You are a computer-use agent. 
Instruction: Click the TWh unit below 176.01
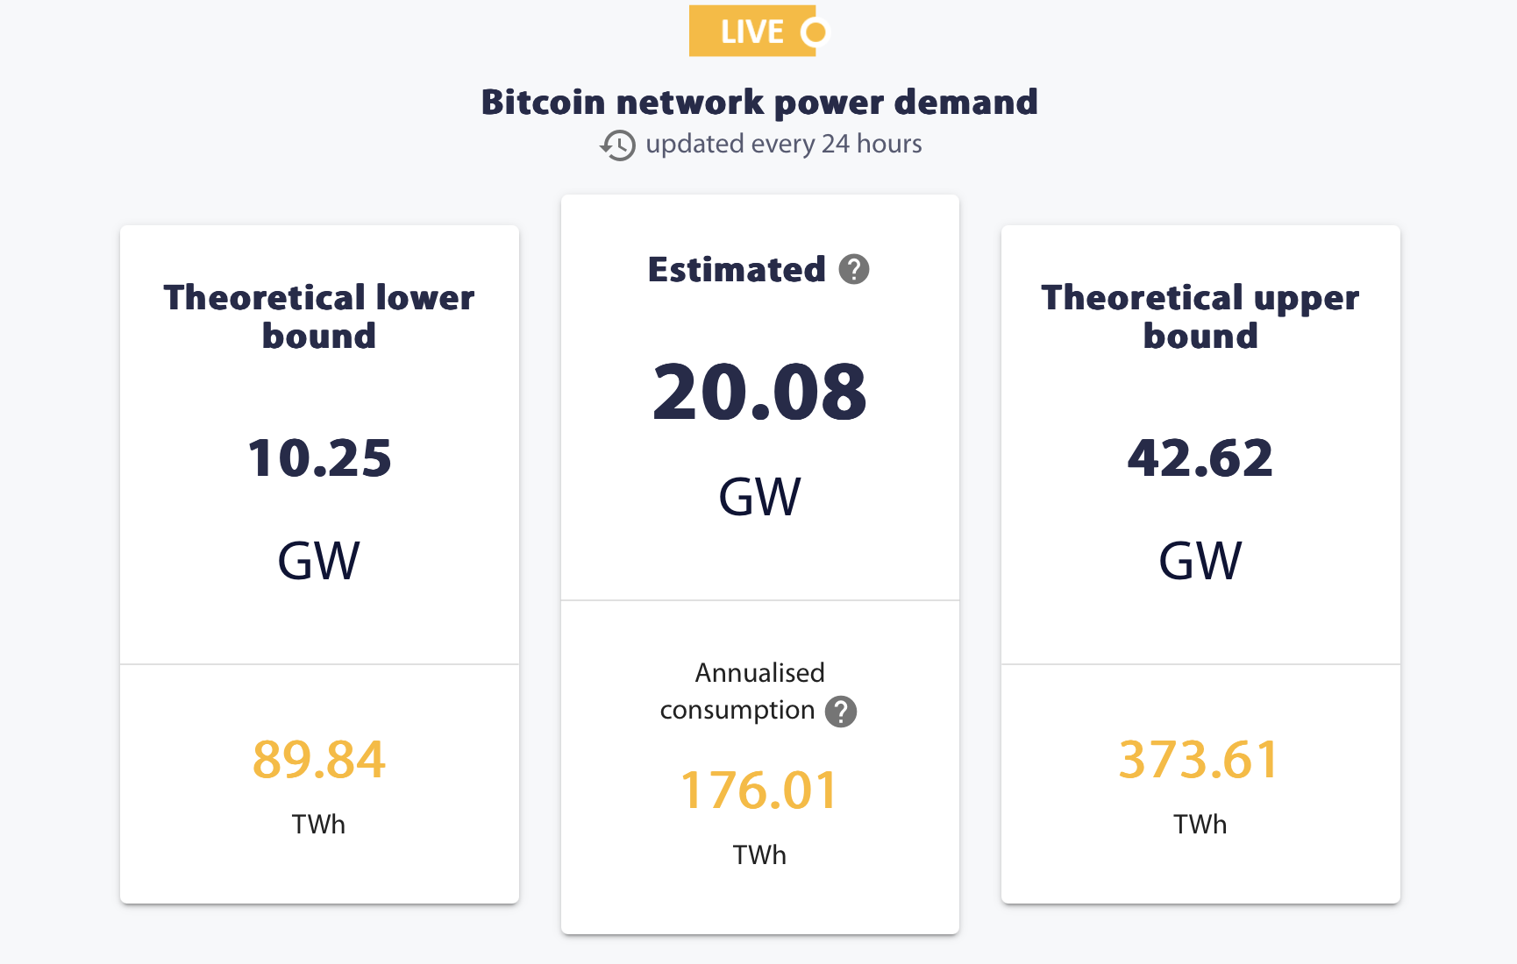[759, 854]
